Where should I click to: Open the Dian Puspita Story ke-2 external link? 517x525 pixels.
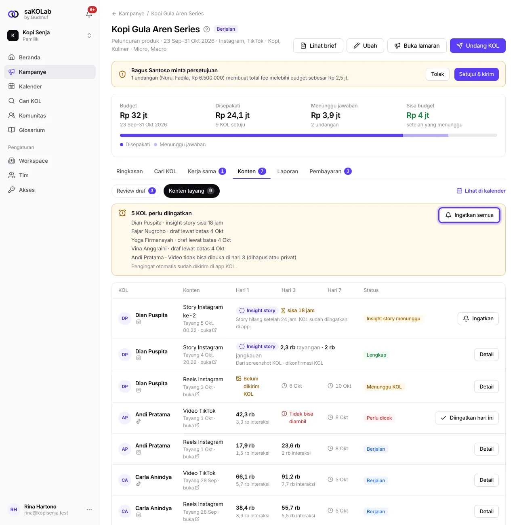[x=214, y=330]
